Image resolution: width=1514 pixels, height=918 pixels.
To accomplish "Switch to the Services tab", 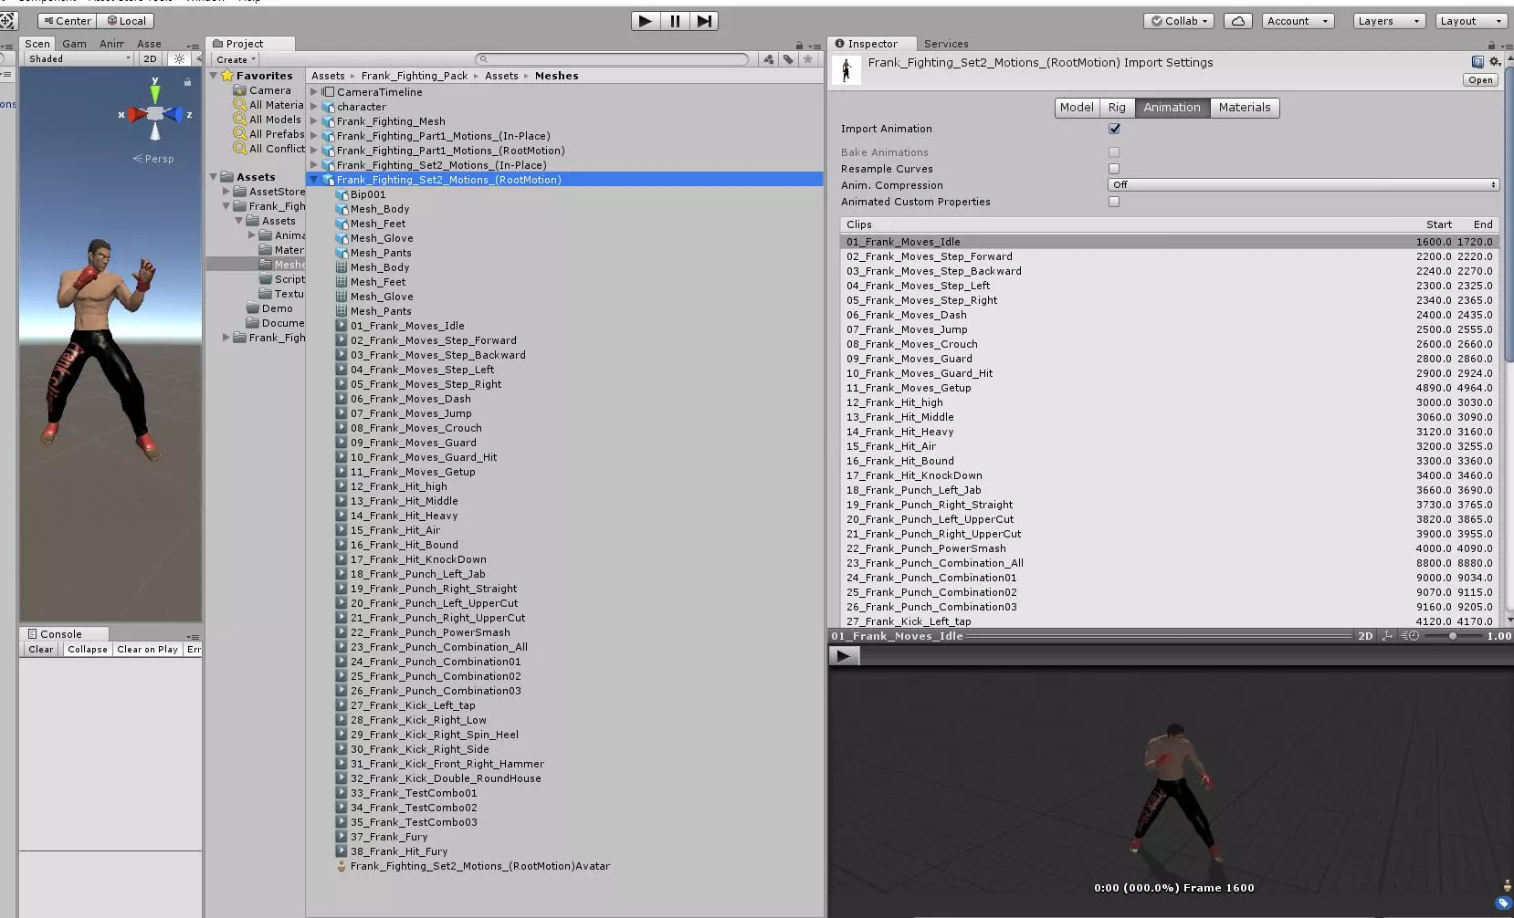I will 945,44.
